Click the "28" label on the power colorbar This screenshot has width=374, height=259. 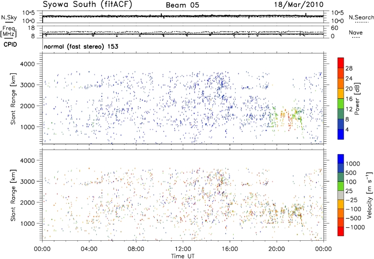[x=349, y=68]
